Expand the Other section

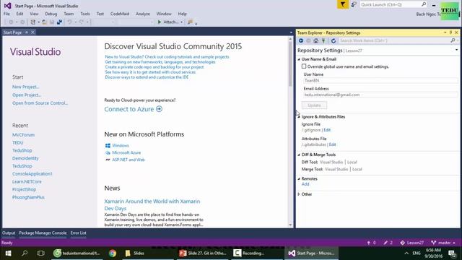[x=299, y=194]
